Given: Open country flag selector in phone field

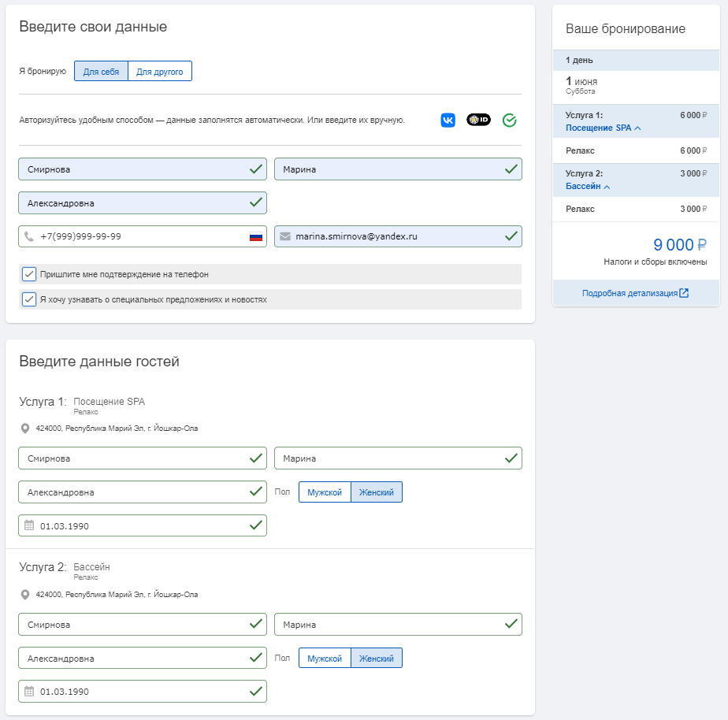Looking at the screenshot, I should click(x=256, y=237).
